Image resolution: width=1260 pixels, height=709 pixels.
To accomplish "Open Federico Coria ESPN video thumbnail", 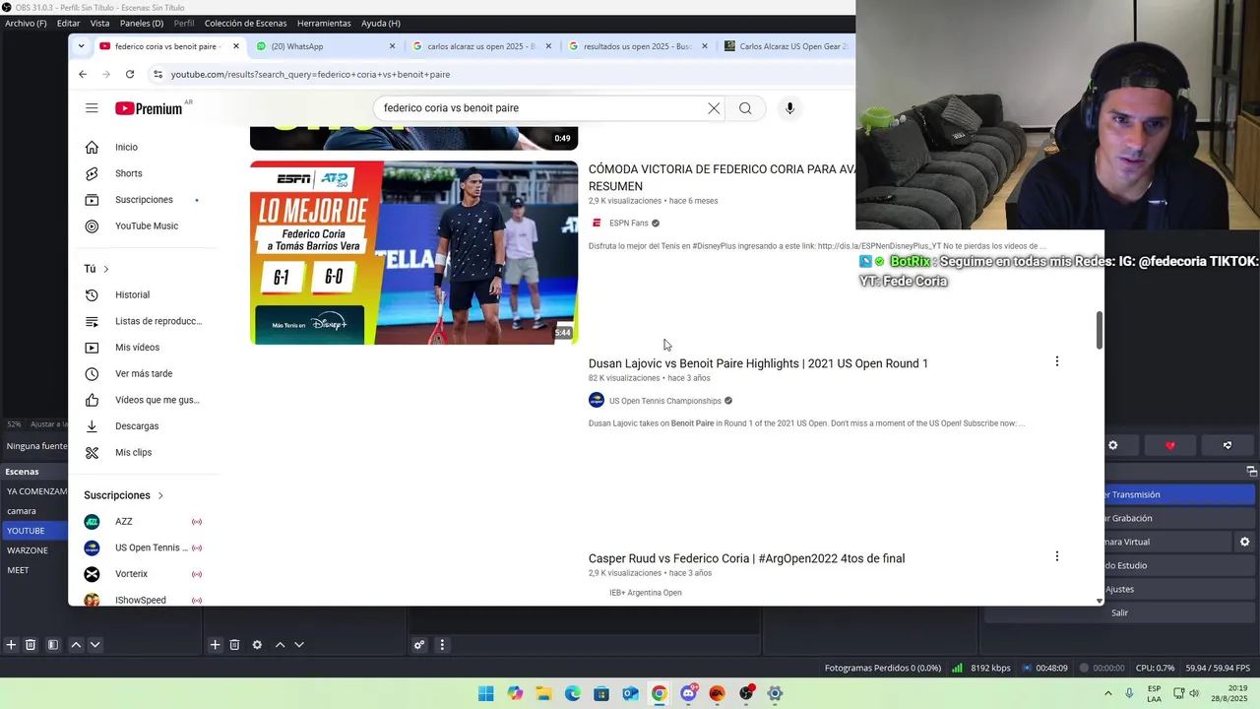I will pos(413,253).
